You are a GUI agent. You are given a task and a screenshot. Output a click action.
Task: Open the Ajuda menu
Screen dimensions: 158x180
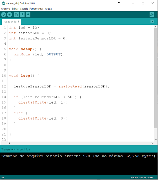click(48, 9)
